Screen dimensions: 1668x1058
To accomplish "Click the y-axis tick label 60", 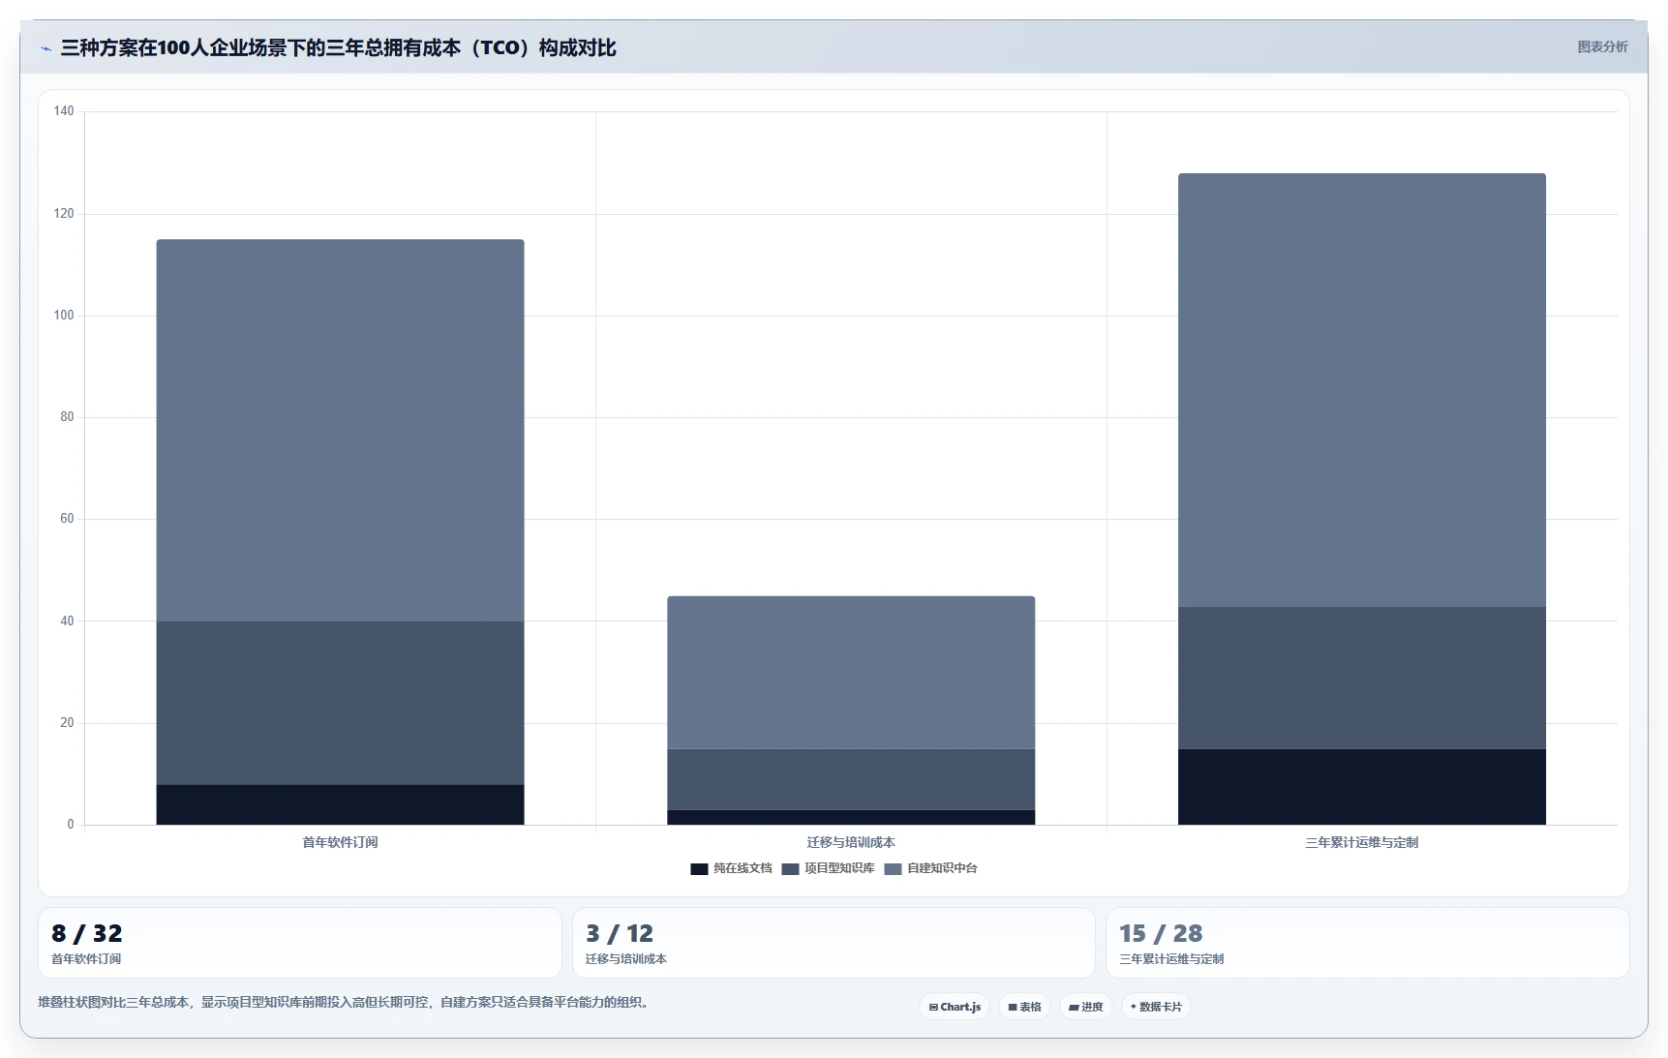I will click(x=67, y=519).
